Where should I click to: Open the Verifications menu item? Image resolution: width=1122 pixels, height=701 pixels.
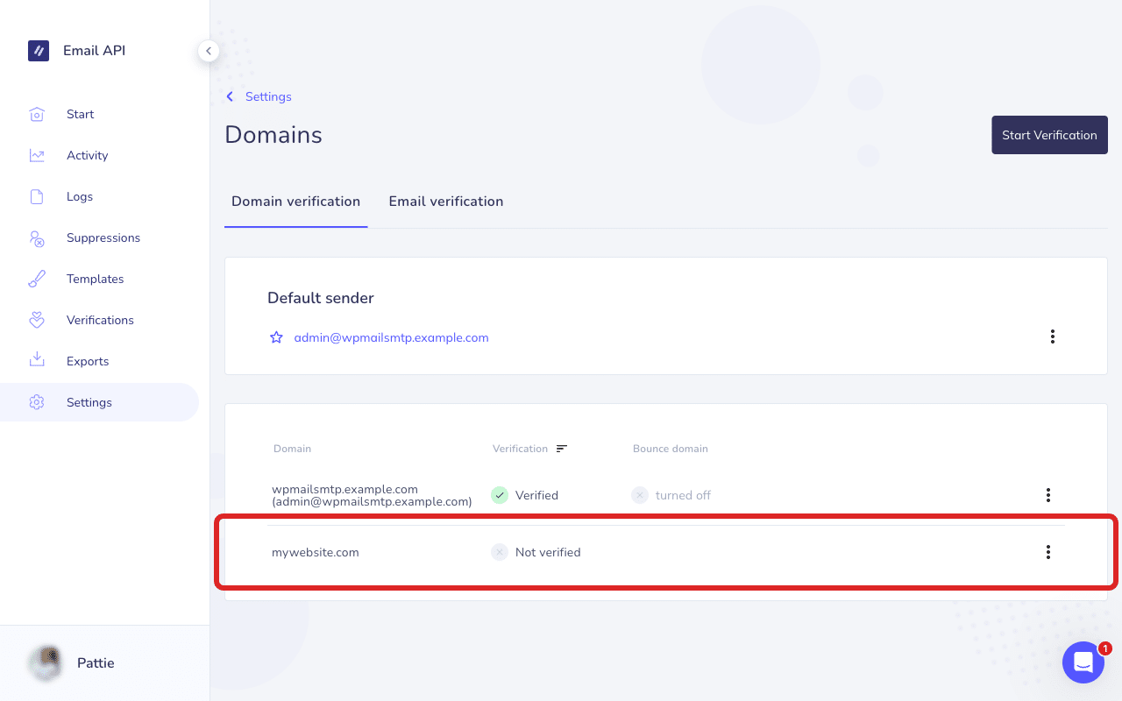99,320
